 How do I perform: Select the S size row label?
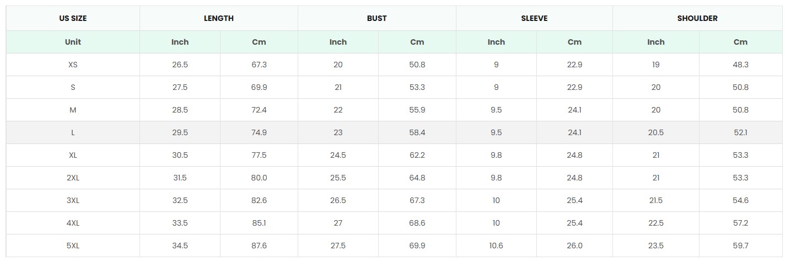pos(73,87)
